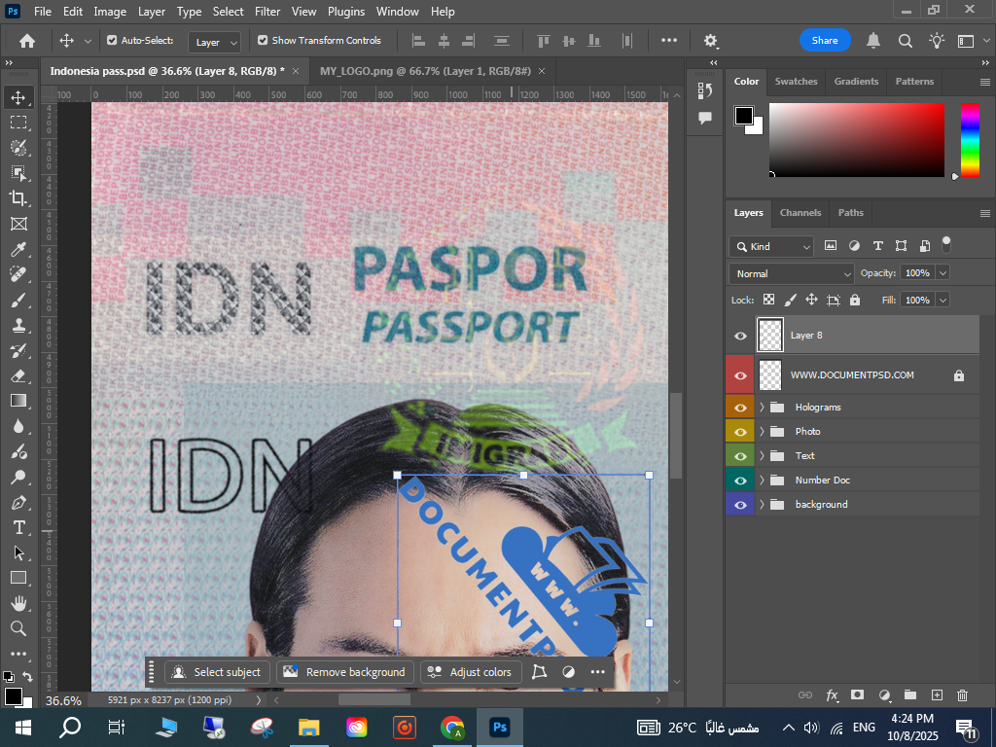Create a new group with folder icon
The width and height of the screenshot is (996, 747).
[x=910, y=695]
